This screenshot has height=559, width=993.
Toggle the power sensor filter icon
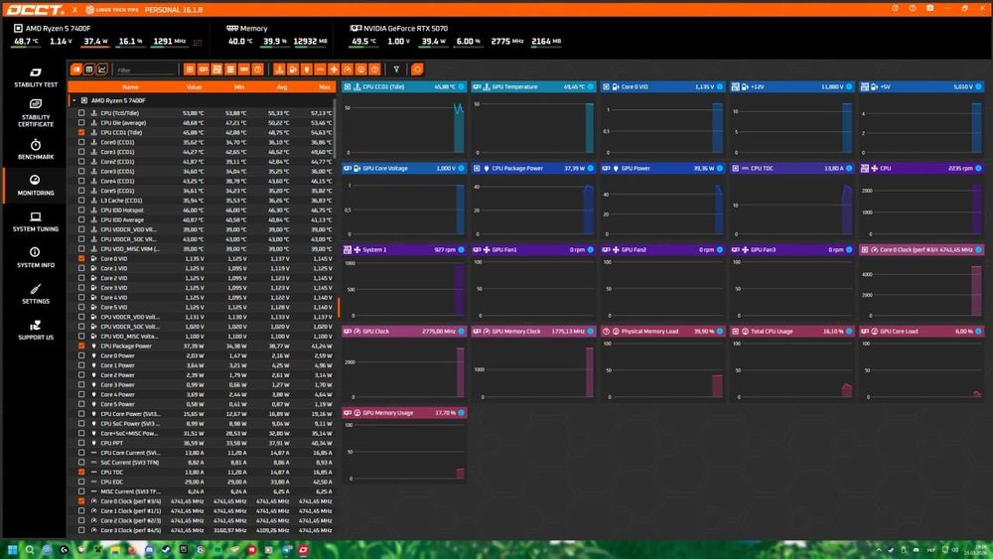point(307,69)
